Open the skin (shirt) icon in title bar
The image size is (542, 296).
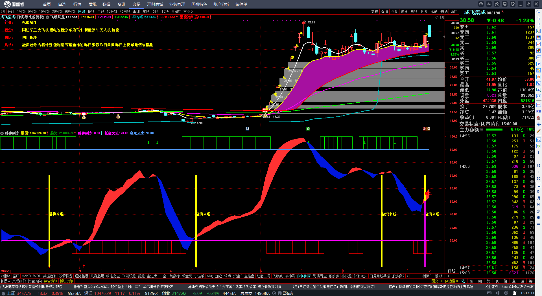pyautogui.click(x=513, y=4)
